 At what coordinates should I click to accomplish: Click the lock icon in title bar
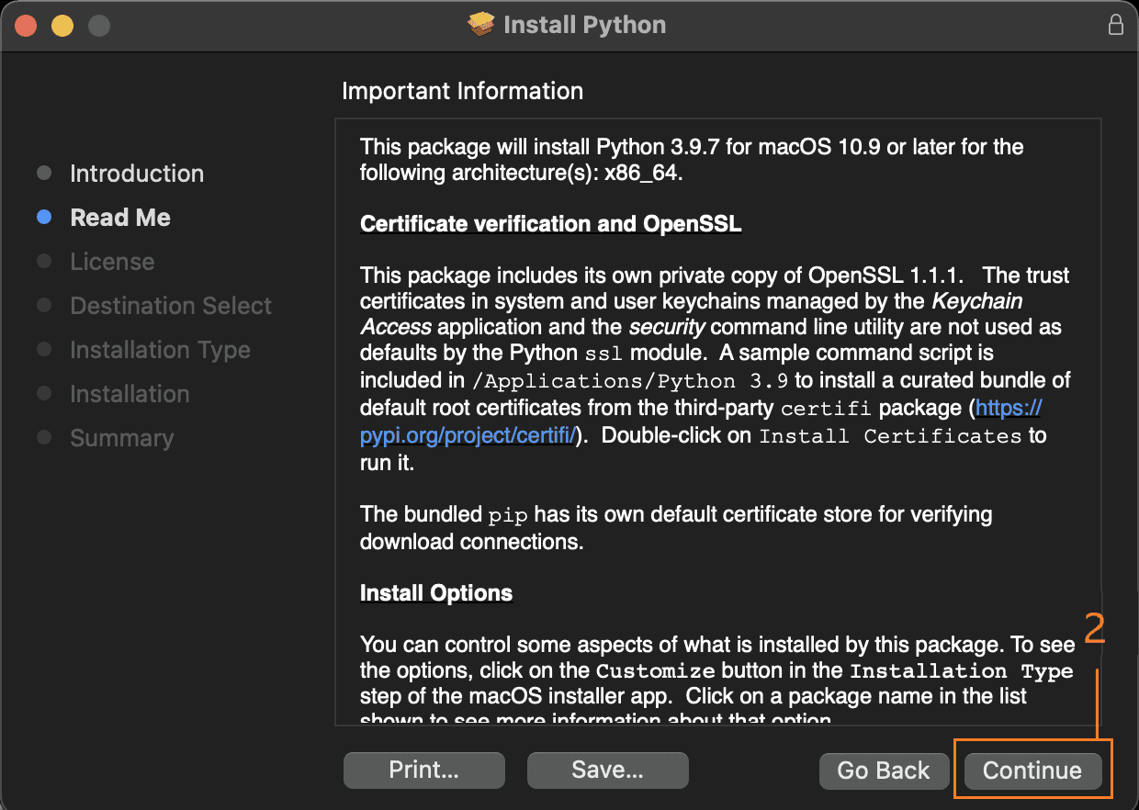click(x=1116, y=25)
